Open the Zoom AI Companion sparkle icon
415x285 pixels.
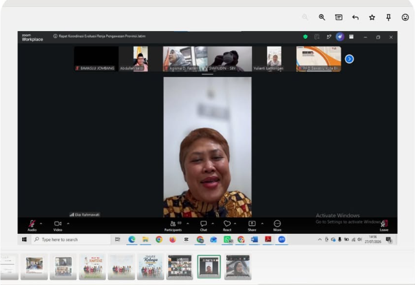340,37
